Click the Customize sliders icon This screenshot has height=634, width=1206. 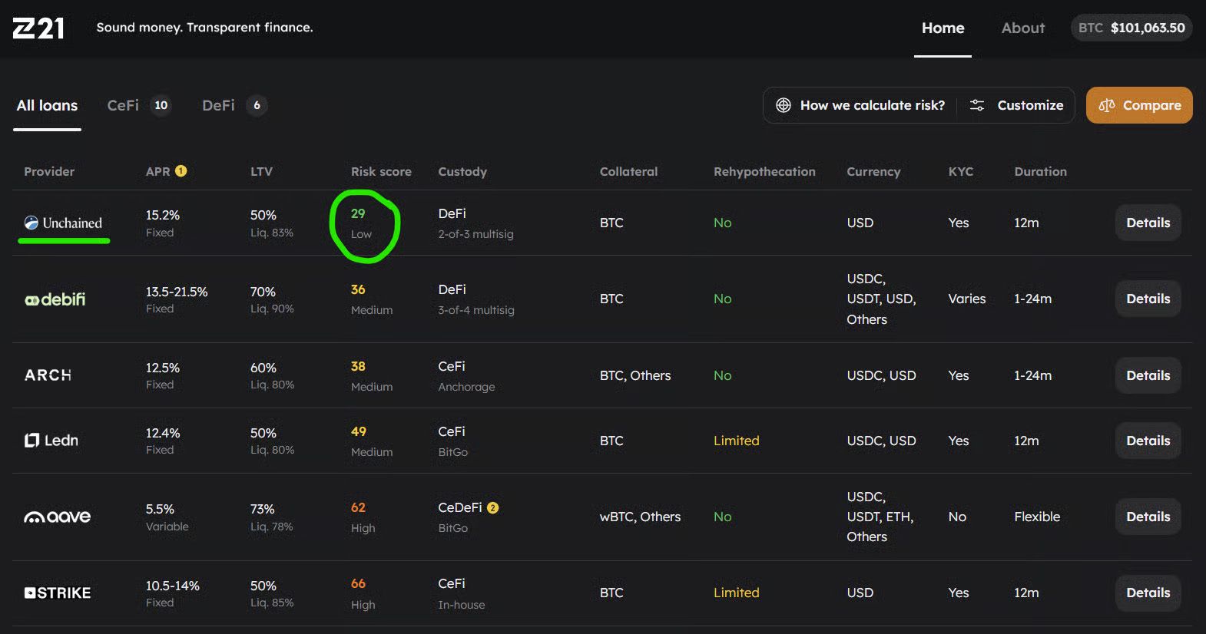pyautogui.click(x=977, y=105)
